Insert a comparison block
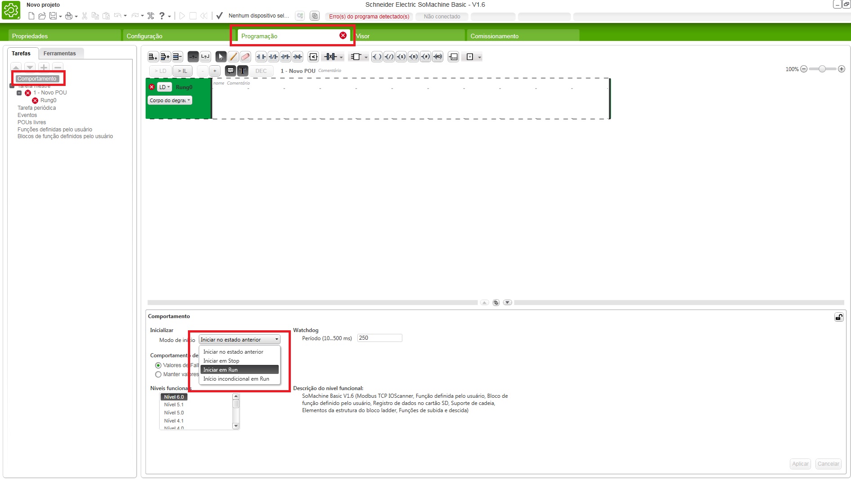 pos(313,57)
